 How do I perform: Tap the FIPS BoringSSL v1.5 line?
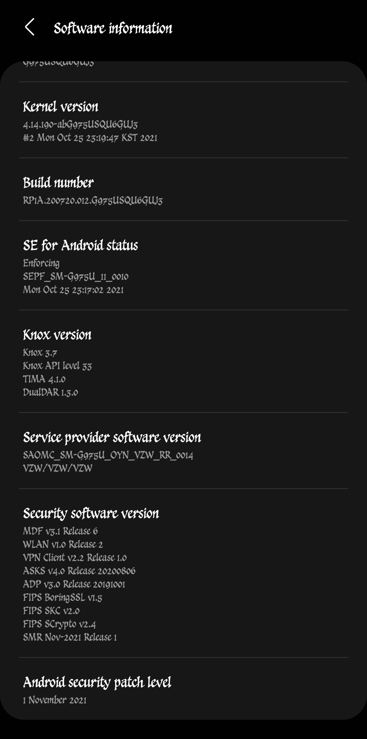[62, 598]
